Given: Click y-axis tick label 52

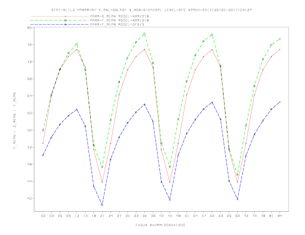Looking at the screenshot, I should click(29, 147).
